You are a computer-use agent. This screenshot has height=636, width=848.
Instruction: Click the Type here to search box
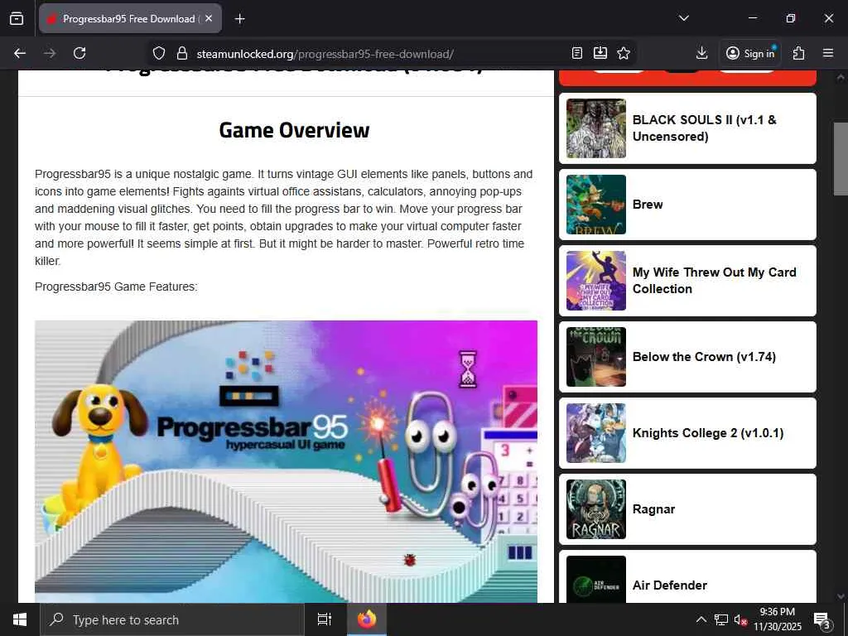tap(172, 619)
